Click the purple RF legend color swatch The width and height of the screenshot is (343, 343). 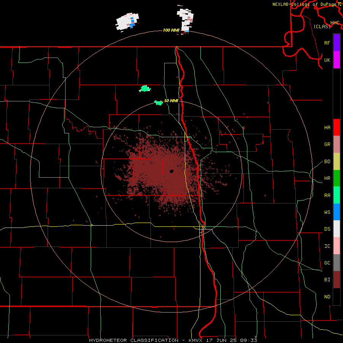pyautogui.click(x=337, y=43)
